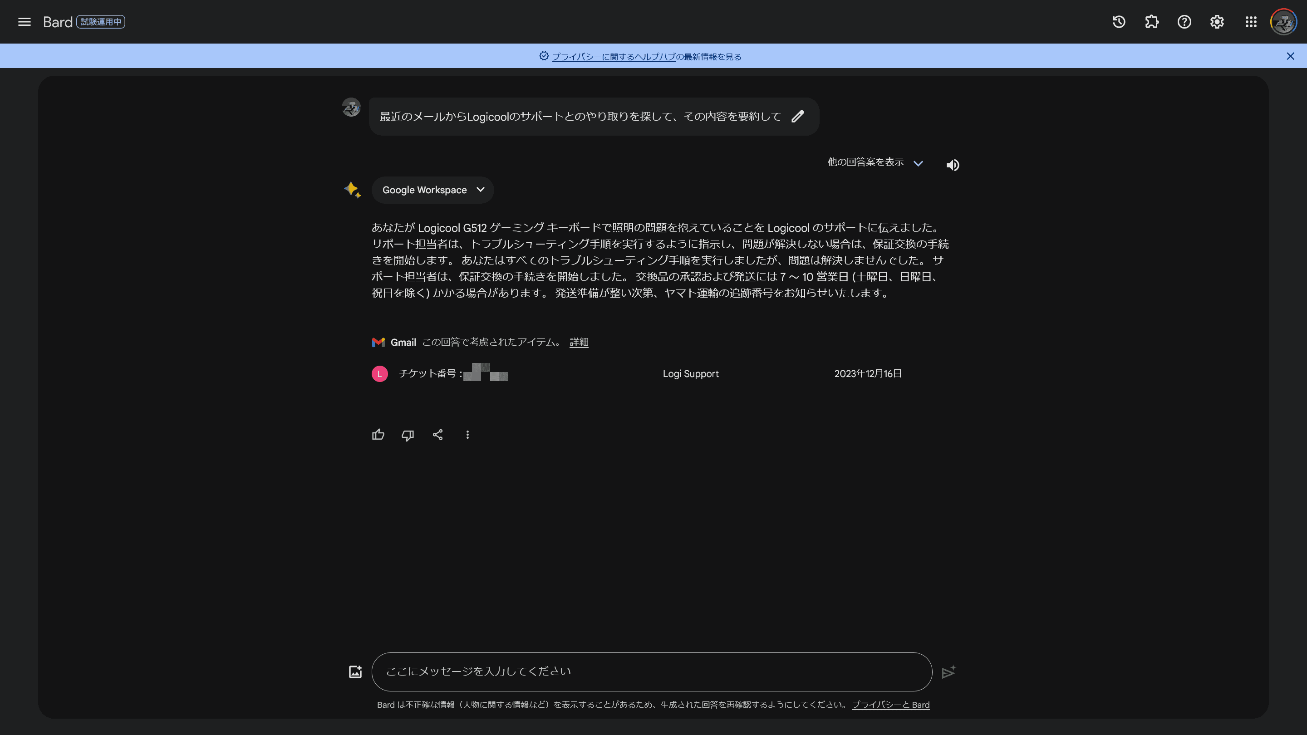Viewport: 1307px width, 735px height.
Task: Focus the message input field
Action: tap(652, 671)
